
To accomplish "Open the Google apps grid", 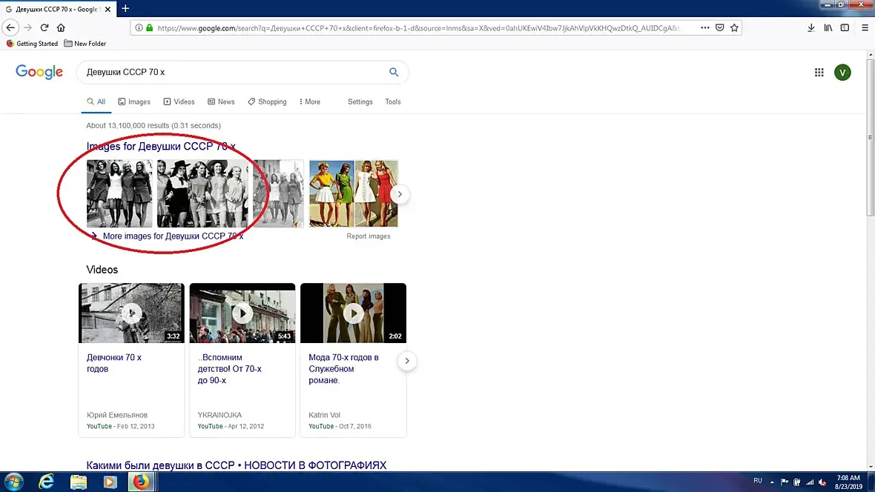I will point(819,72).
